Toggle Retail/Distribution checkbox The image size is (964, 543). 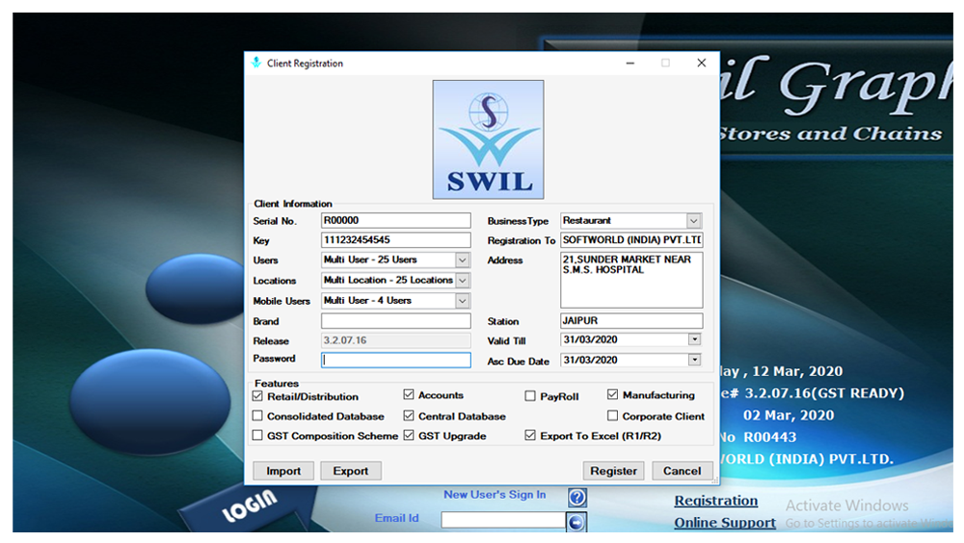click(x=257, y=396)
